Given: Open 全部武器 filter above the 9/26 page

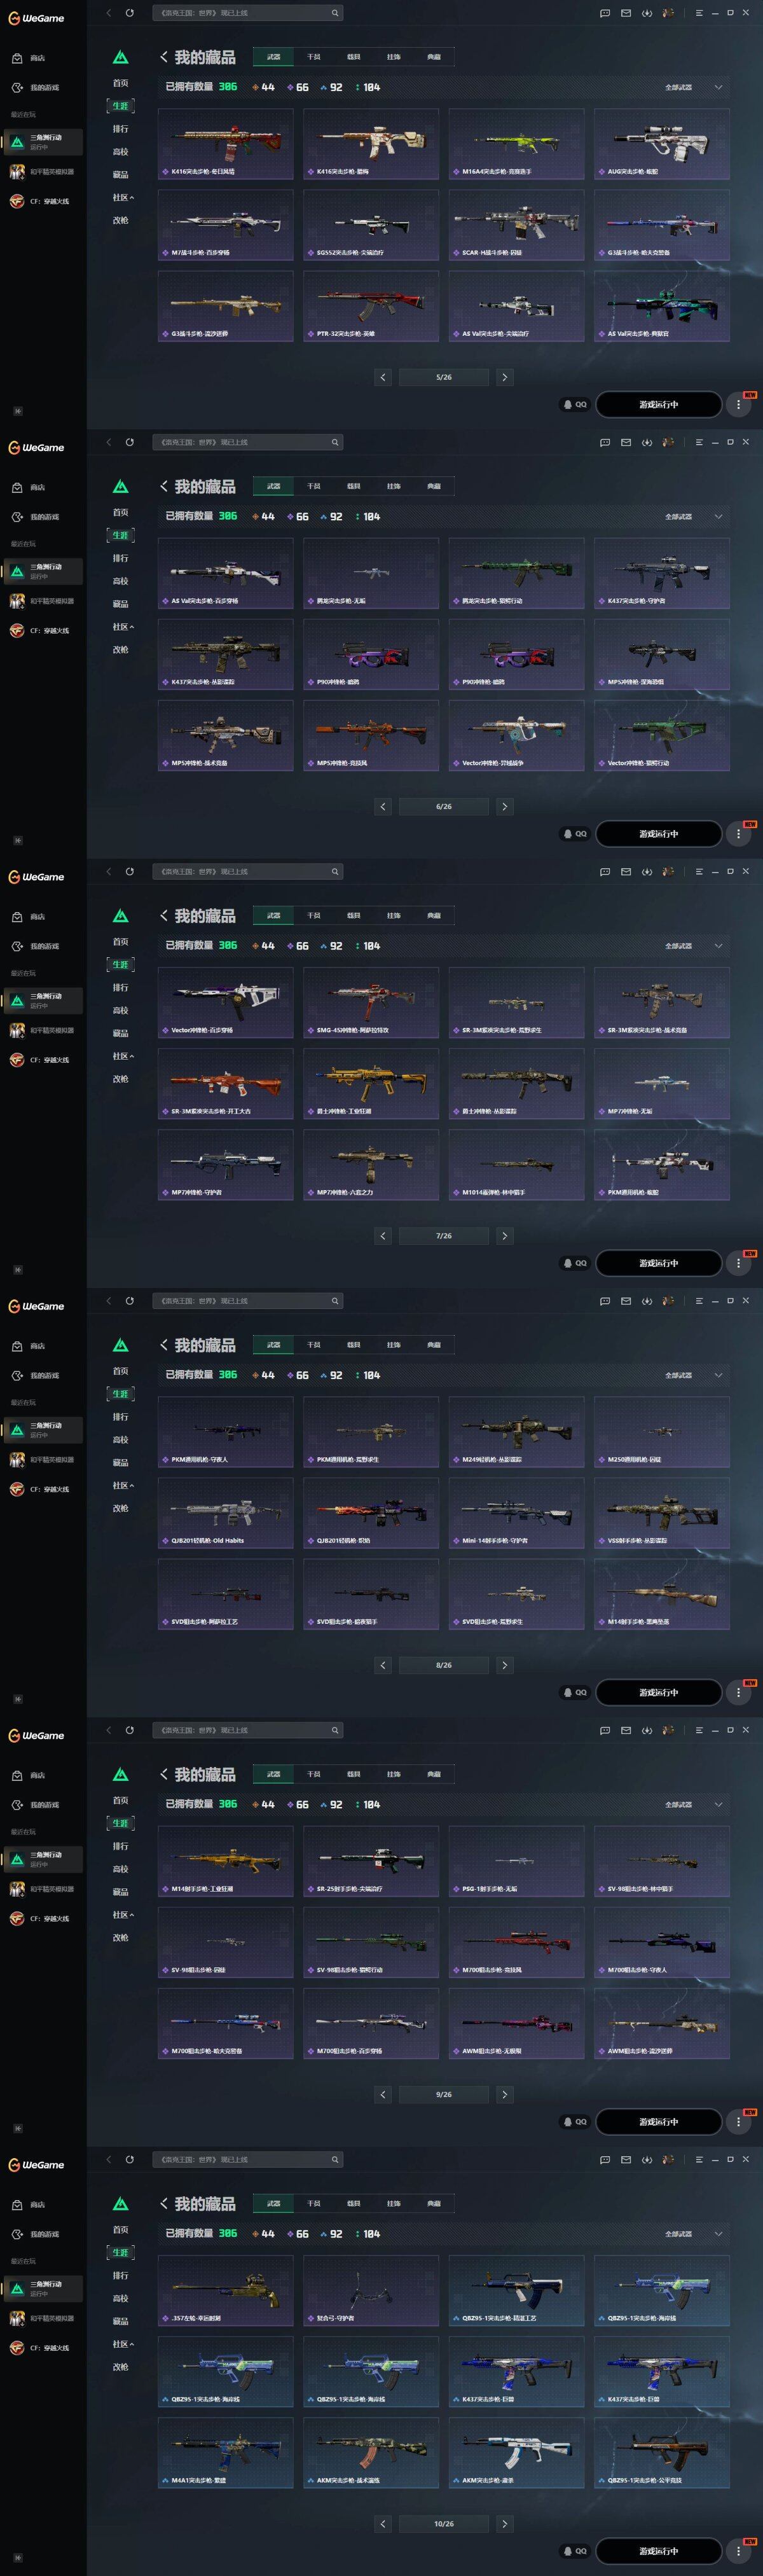Looking at the screenshot, I should tap(693, 1804).
